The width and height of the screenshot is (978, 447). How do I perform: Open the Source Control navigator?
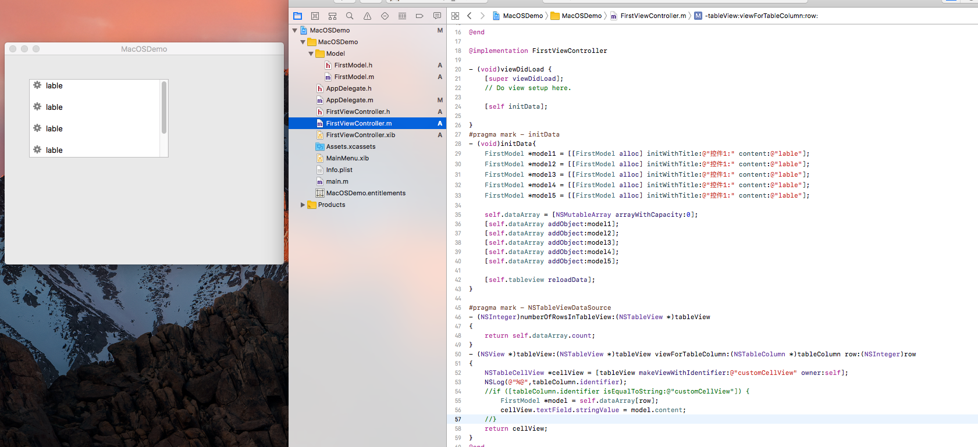pyautogui.click(x=315, y=16)
